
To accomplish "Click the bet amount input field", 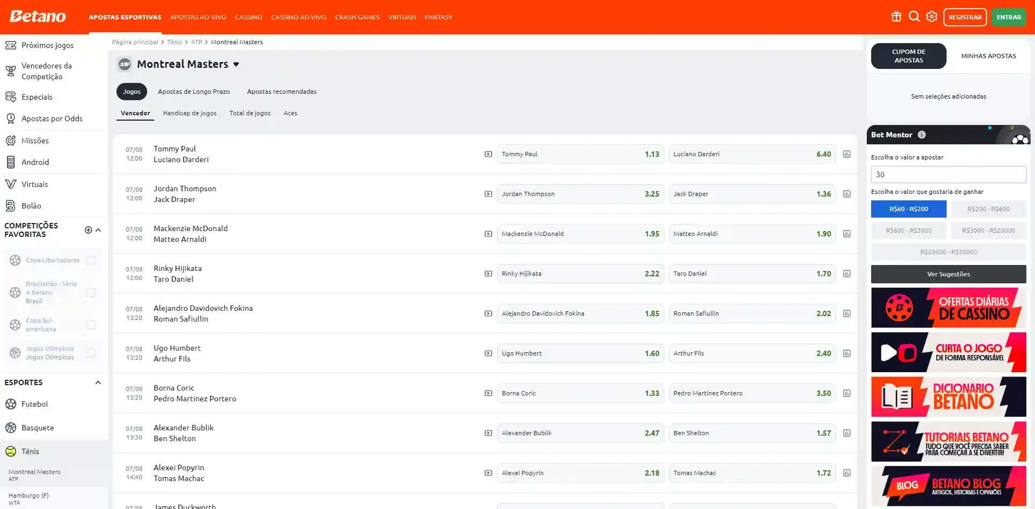I will [x=948, y=175].
